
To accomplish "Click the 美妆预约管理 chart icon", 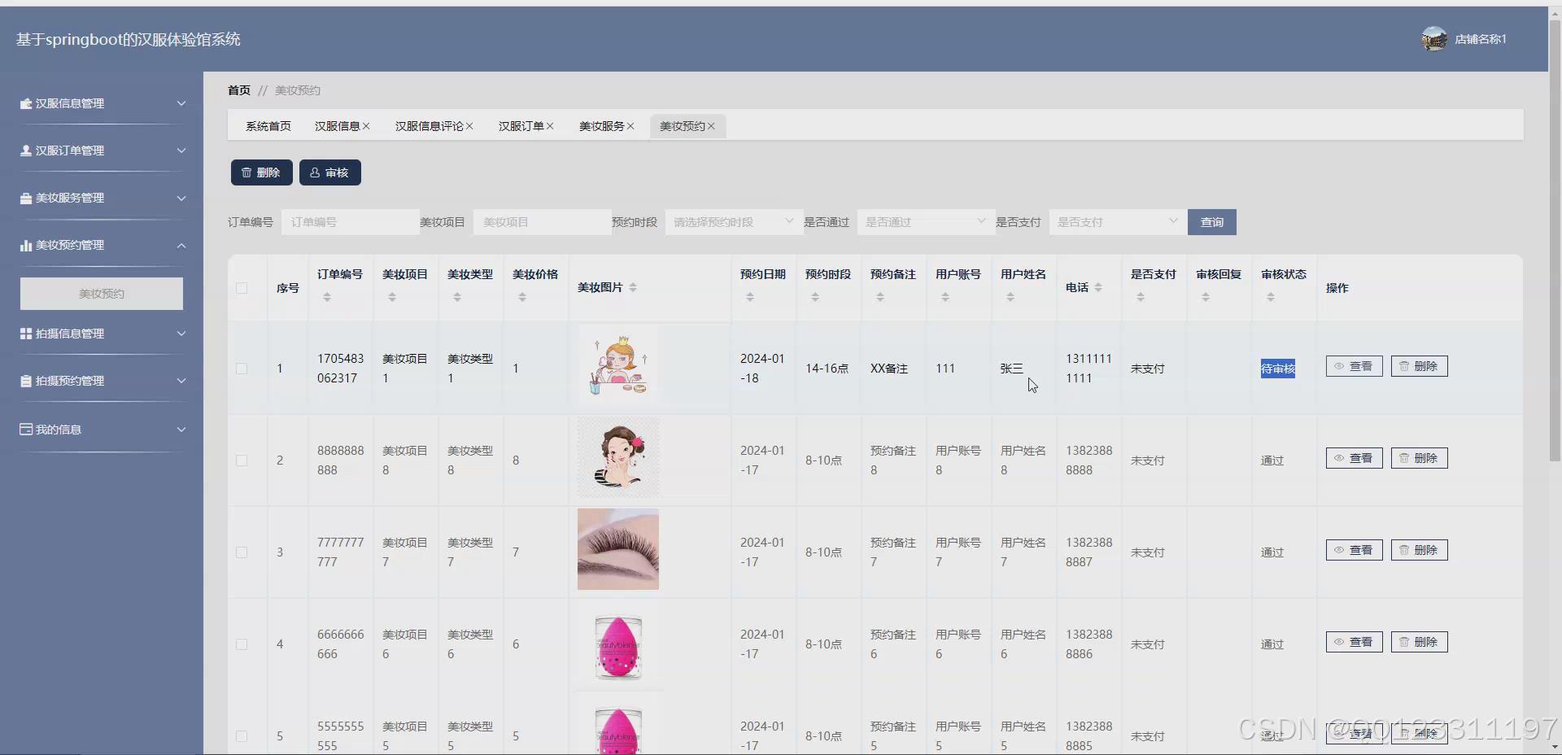I will tap(25, 245).
